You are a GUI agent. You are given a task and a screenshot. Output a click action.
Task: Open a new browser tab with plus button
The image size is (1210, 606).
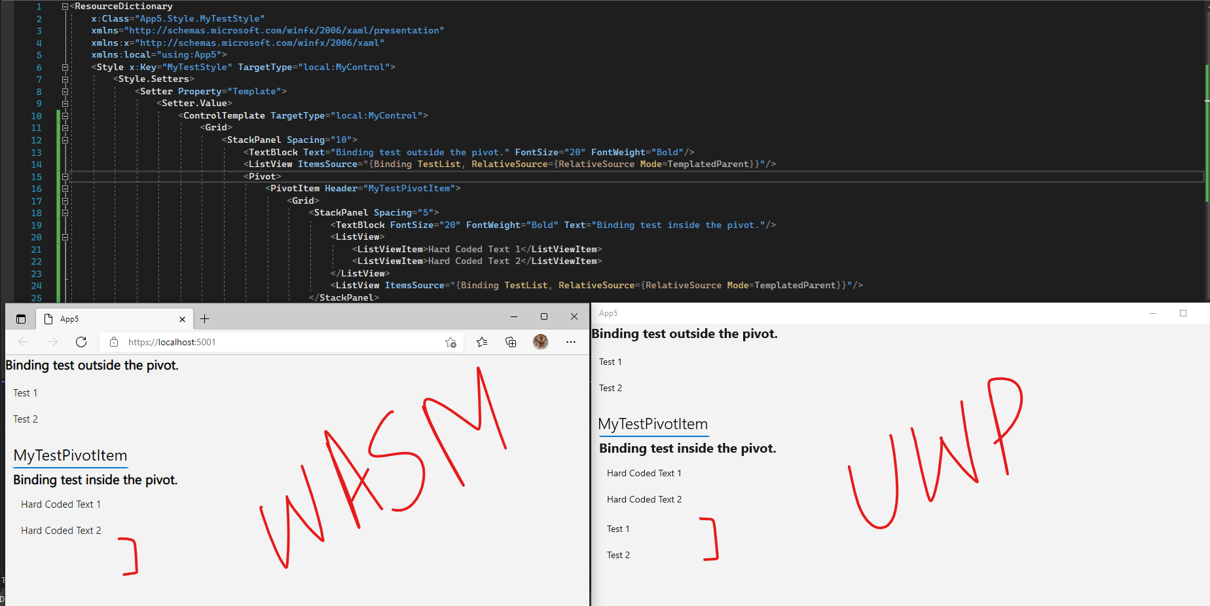204,319
